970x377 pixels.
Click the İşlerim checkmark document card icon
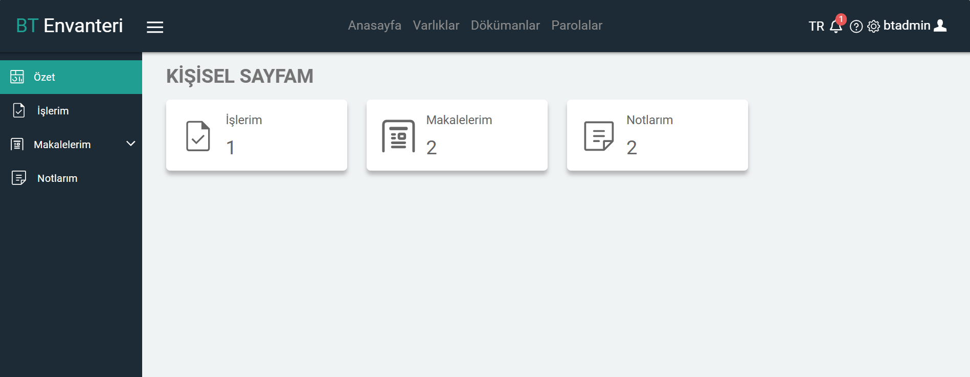198,136
